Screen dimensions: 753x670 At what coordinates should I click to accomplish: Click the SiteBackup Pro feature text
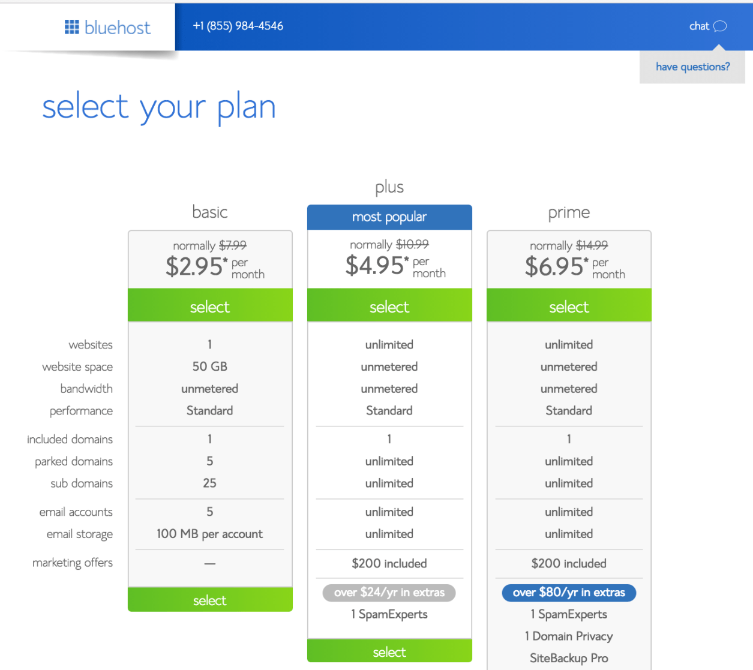tap(569, 658)
